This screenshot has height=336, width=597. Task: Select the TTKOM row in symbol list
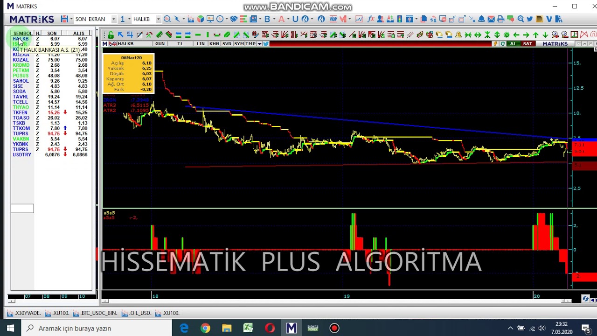(x=51, y=128)
